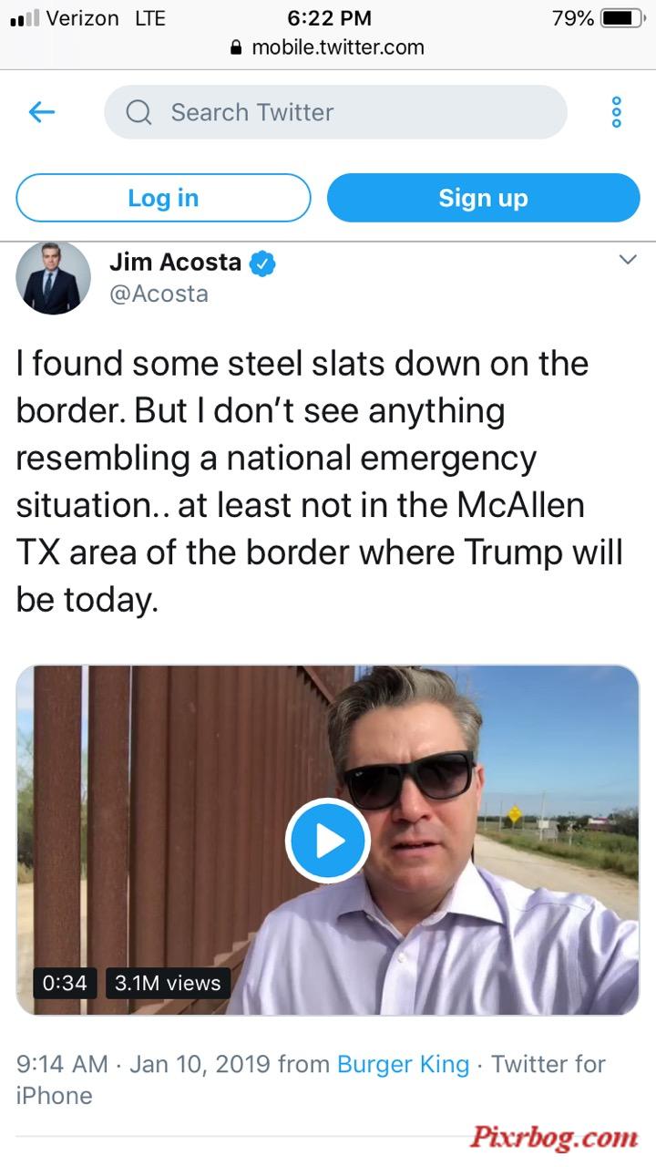The height and width of the screenshot is (1167, 656).
Task: Click Jim Acosta's profile avatar
Action: tap(54, 277)
